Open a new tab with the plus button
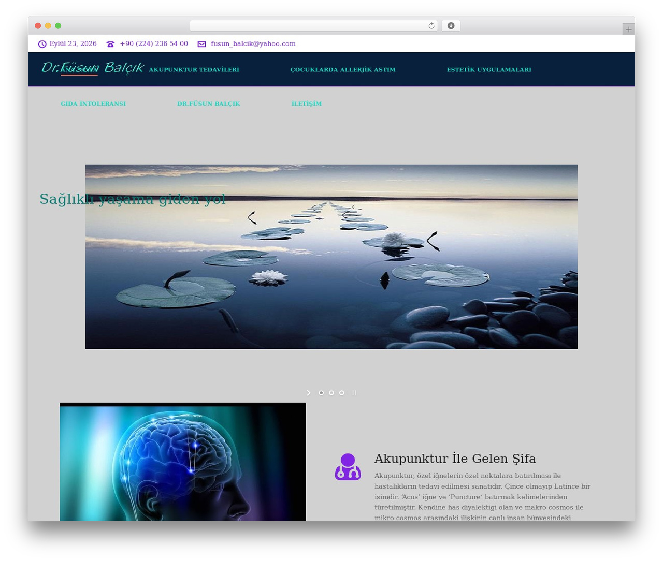Image resolution: width=663 pixels, height=561 pixels. (x=628, y=29)
